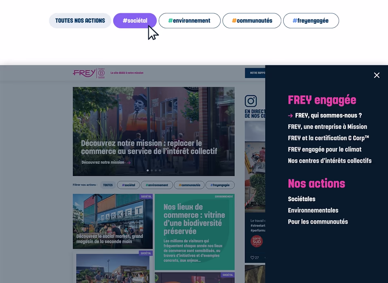Open FREY et la certification C Corp link
The image size is (388, 283).
(x=328, y=138)
